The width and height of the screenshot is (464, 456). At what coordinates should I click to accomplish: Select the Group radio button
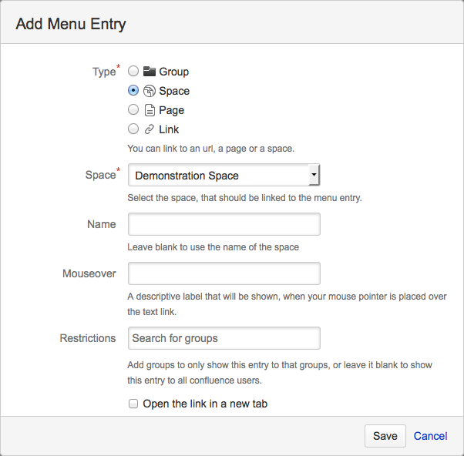coord(133,72)
